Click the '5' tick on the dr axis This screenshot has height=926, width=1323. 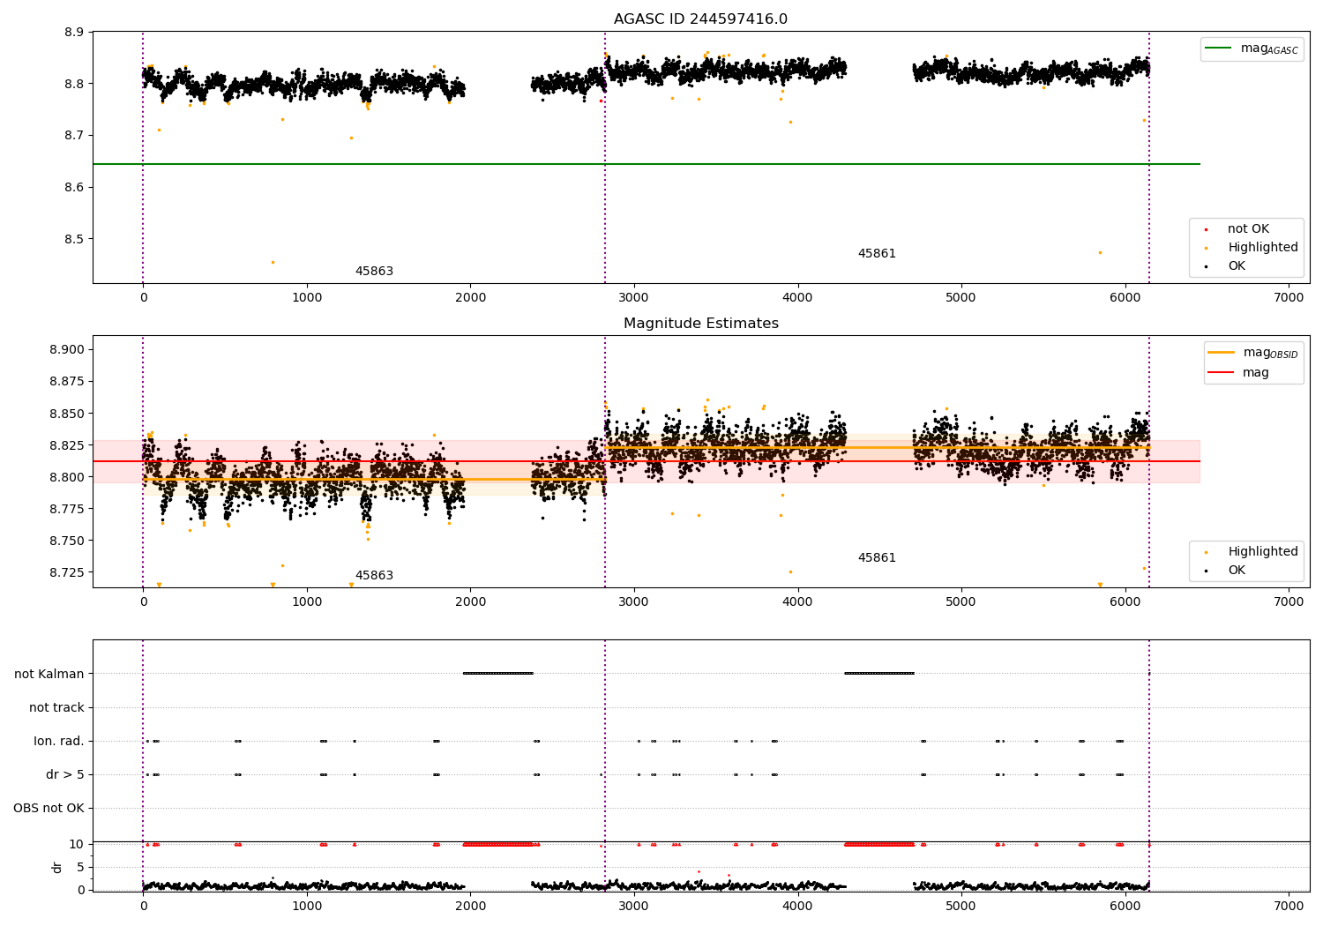coord(80,867)
